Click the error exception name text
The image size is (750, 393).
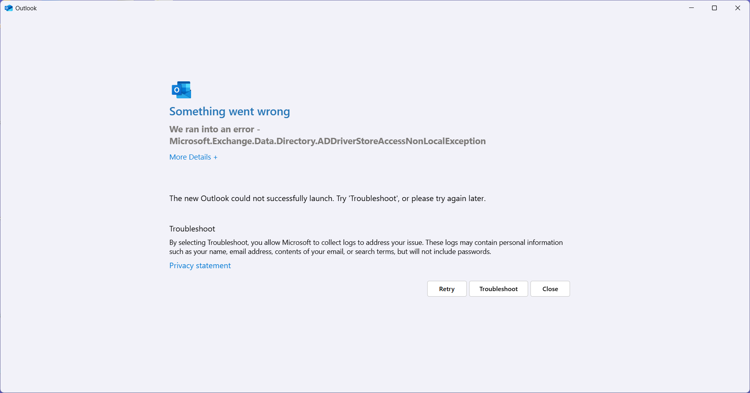[327, 141]
